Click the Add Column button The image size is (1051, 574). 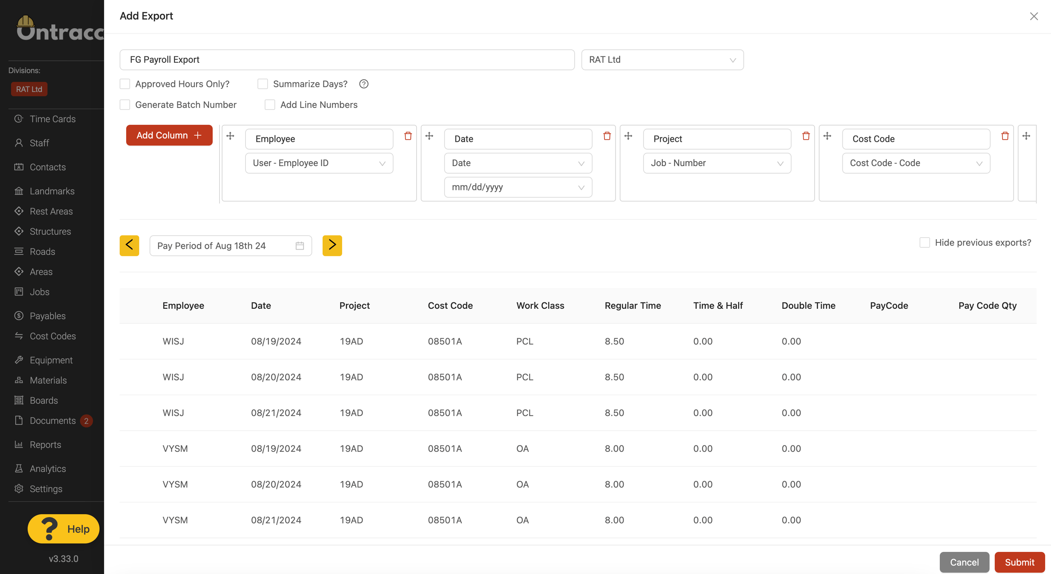tap(169, 135)
